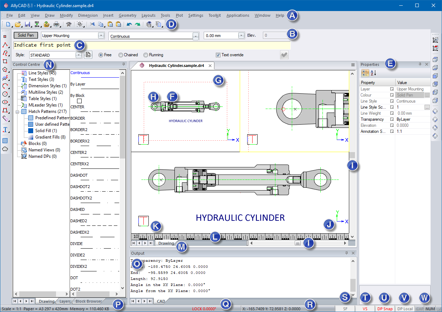Toggle the VS status bar indicator
This screenshot has height=312, width=442.
(x=365, y=309)
